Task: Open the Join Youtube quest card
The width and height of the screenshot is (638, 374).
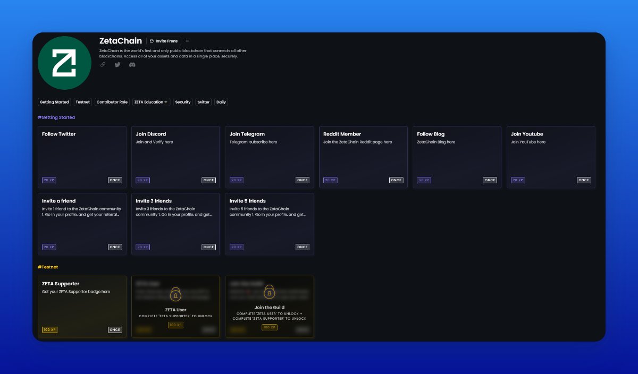Action: point(551,157)
